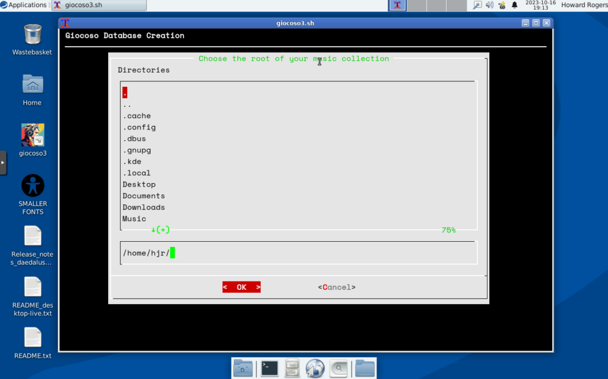
Task: Open the Howard Rogers user menu
Action: tap(584, 5)
